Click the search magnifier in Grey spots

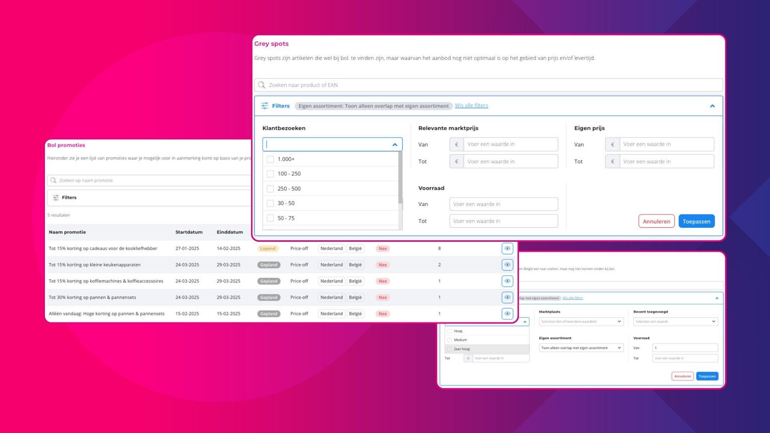click(261, 85)
